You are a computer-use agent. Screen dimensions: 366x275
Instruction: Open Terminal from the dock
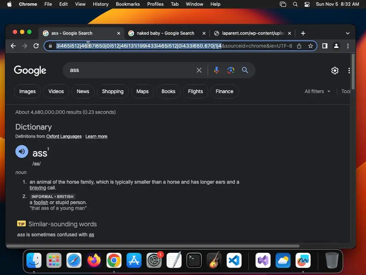tap(194, 260)
